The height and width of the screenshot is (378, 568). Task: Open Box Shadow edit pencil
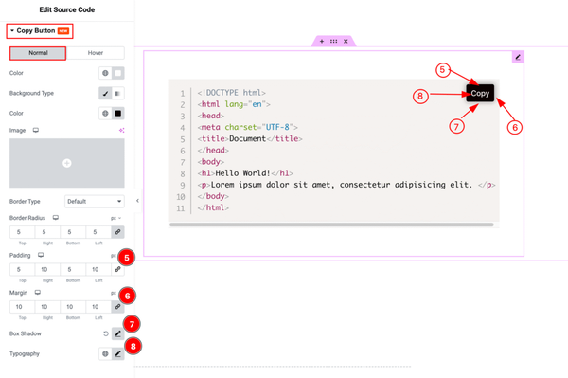pyautogui.click(x=117, y=333)
